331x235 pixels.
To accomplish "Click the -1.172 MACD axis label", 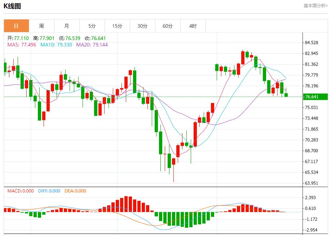I will coord(311,219).
